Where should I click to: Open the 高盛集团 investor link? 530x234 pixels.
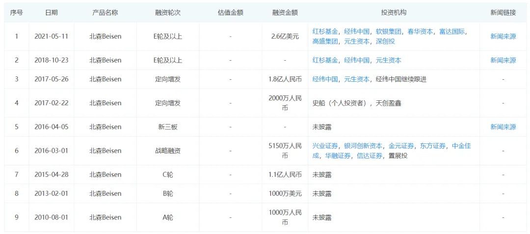coord(325,42)
